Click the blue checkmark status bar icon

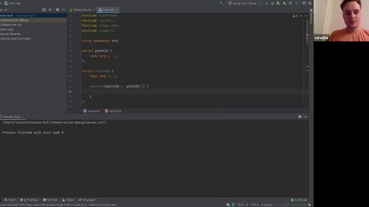tap(234, 205)
